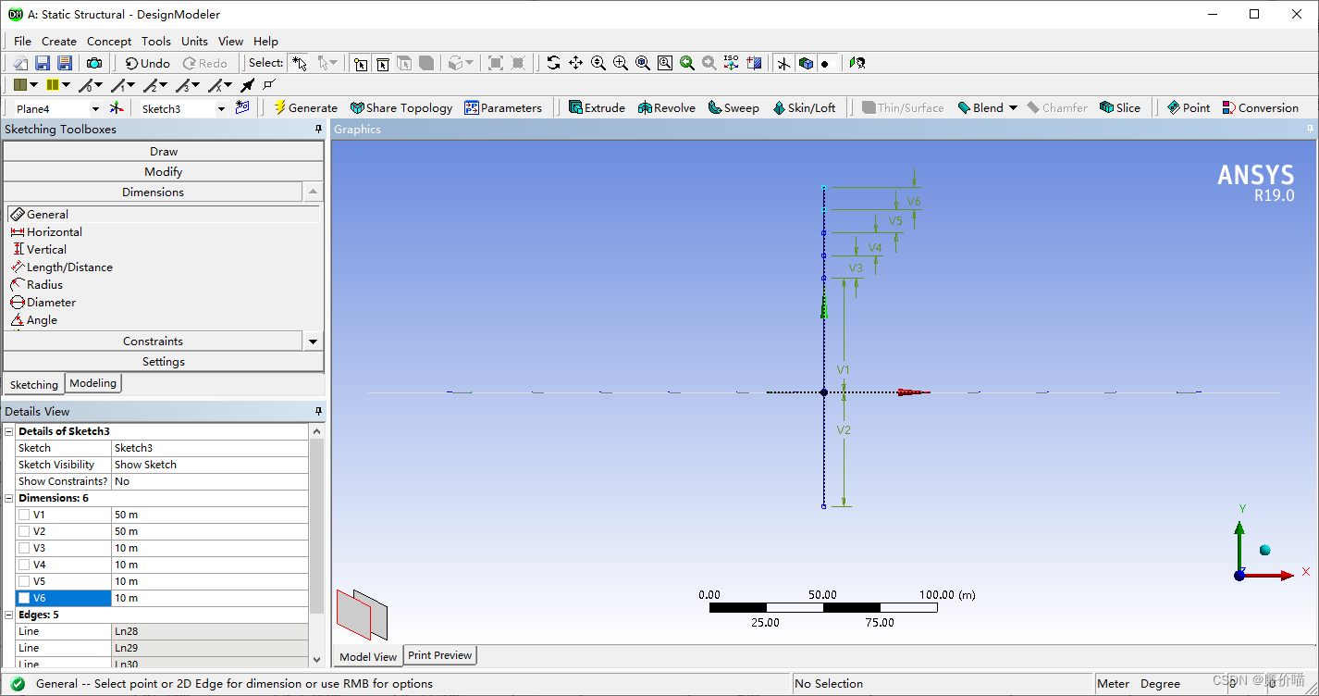
Task: Toggle the Display Plane icon
Action: pos(784,63)
